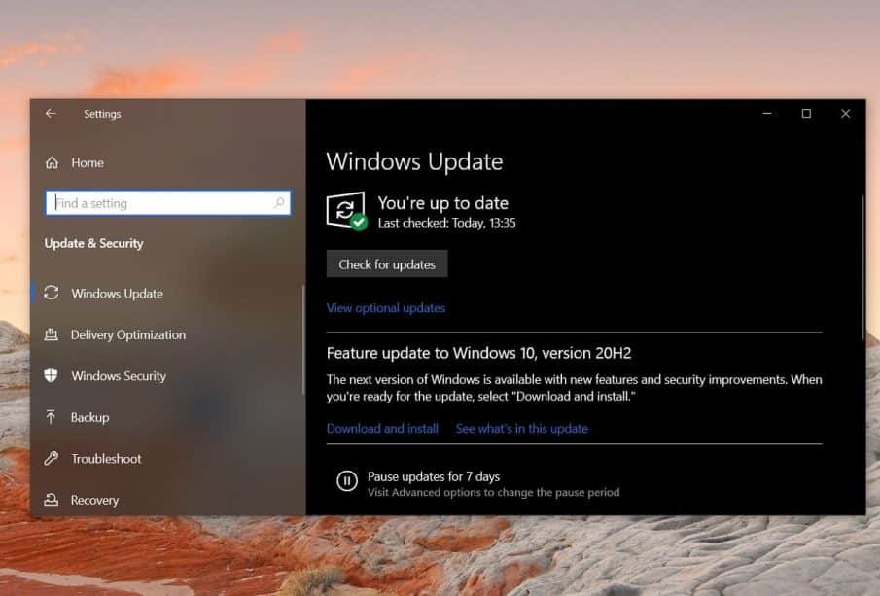
Task: Click Feature update to Windows 10, version 20H2
Action: coord(478,353)
